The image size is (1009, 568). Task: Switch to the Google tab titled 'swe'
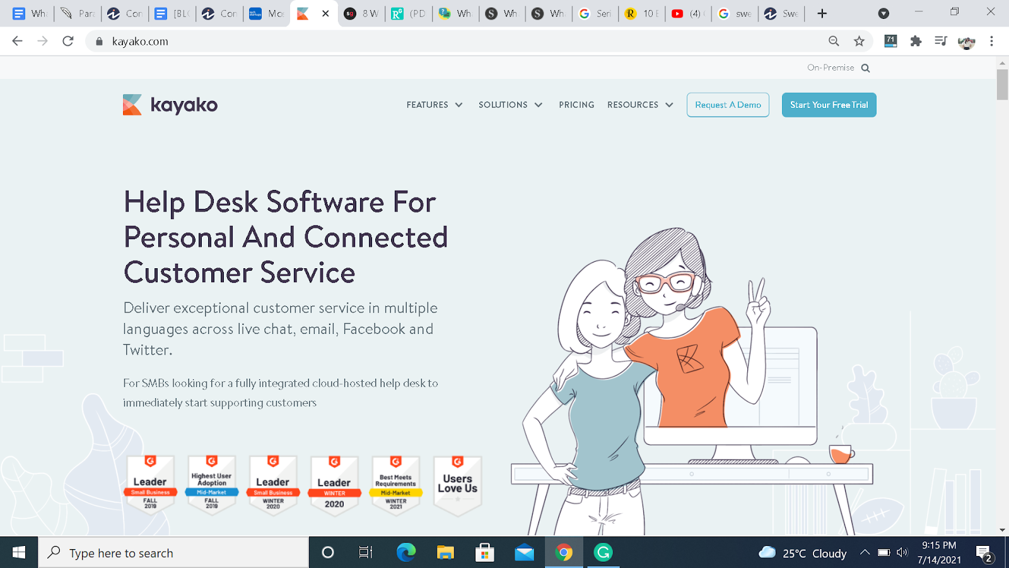[x=734, y=13]
